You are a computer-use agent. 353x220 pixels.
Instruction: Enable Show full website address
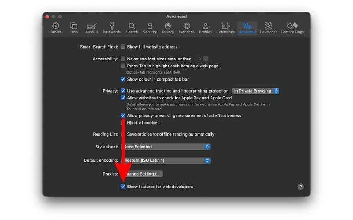tap(123, 47)
